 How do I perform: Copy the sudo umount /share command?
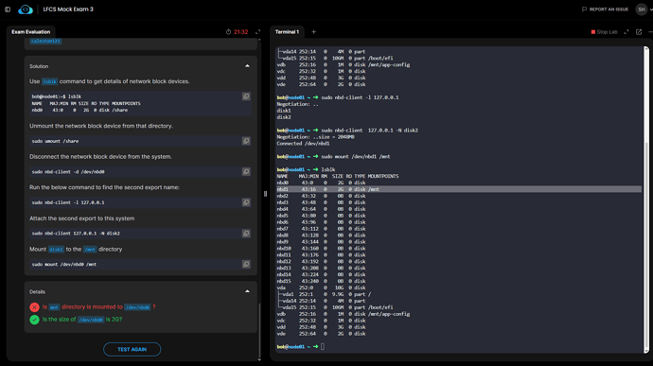246,141
